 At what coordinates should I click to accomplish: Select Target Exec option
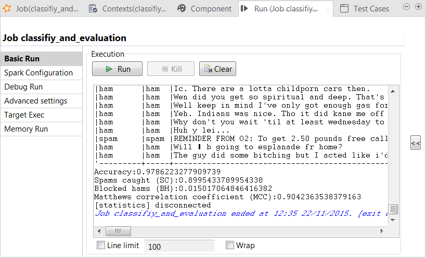click(41, 115)
